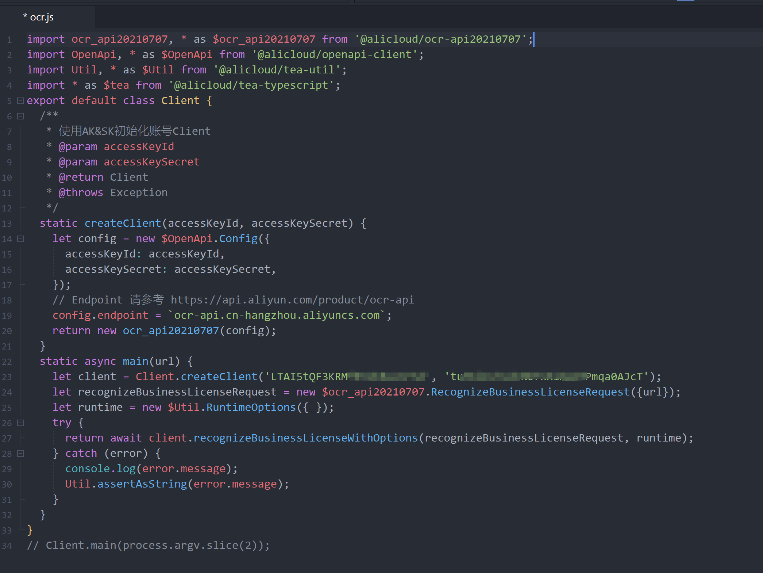
Task: Click line number 22 in the gutter
Action: coord(7,362)
